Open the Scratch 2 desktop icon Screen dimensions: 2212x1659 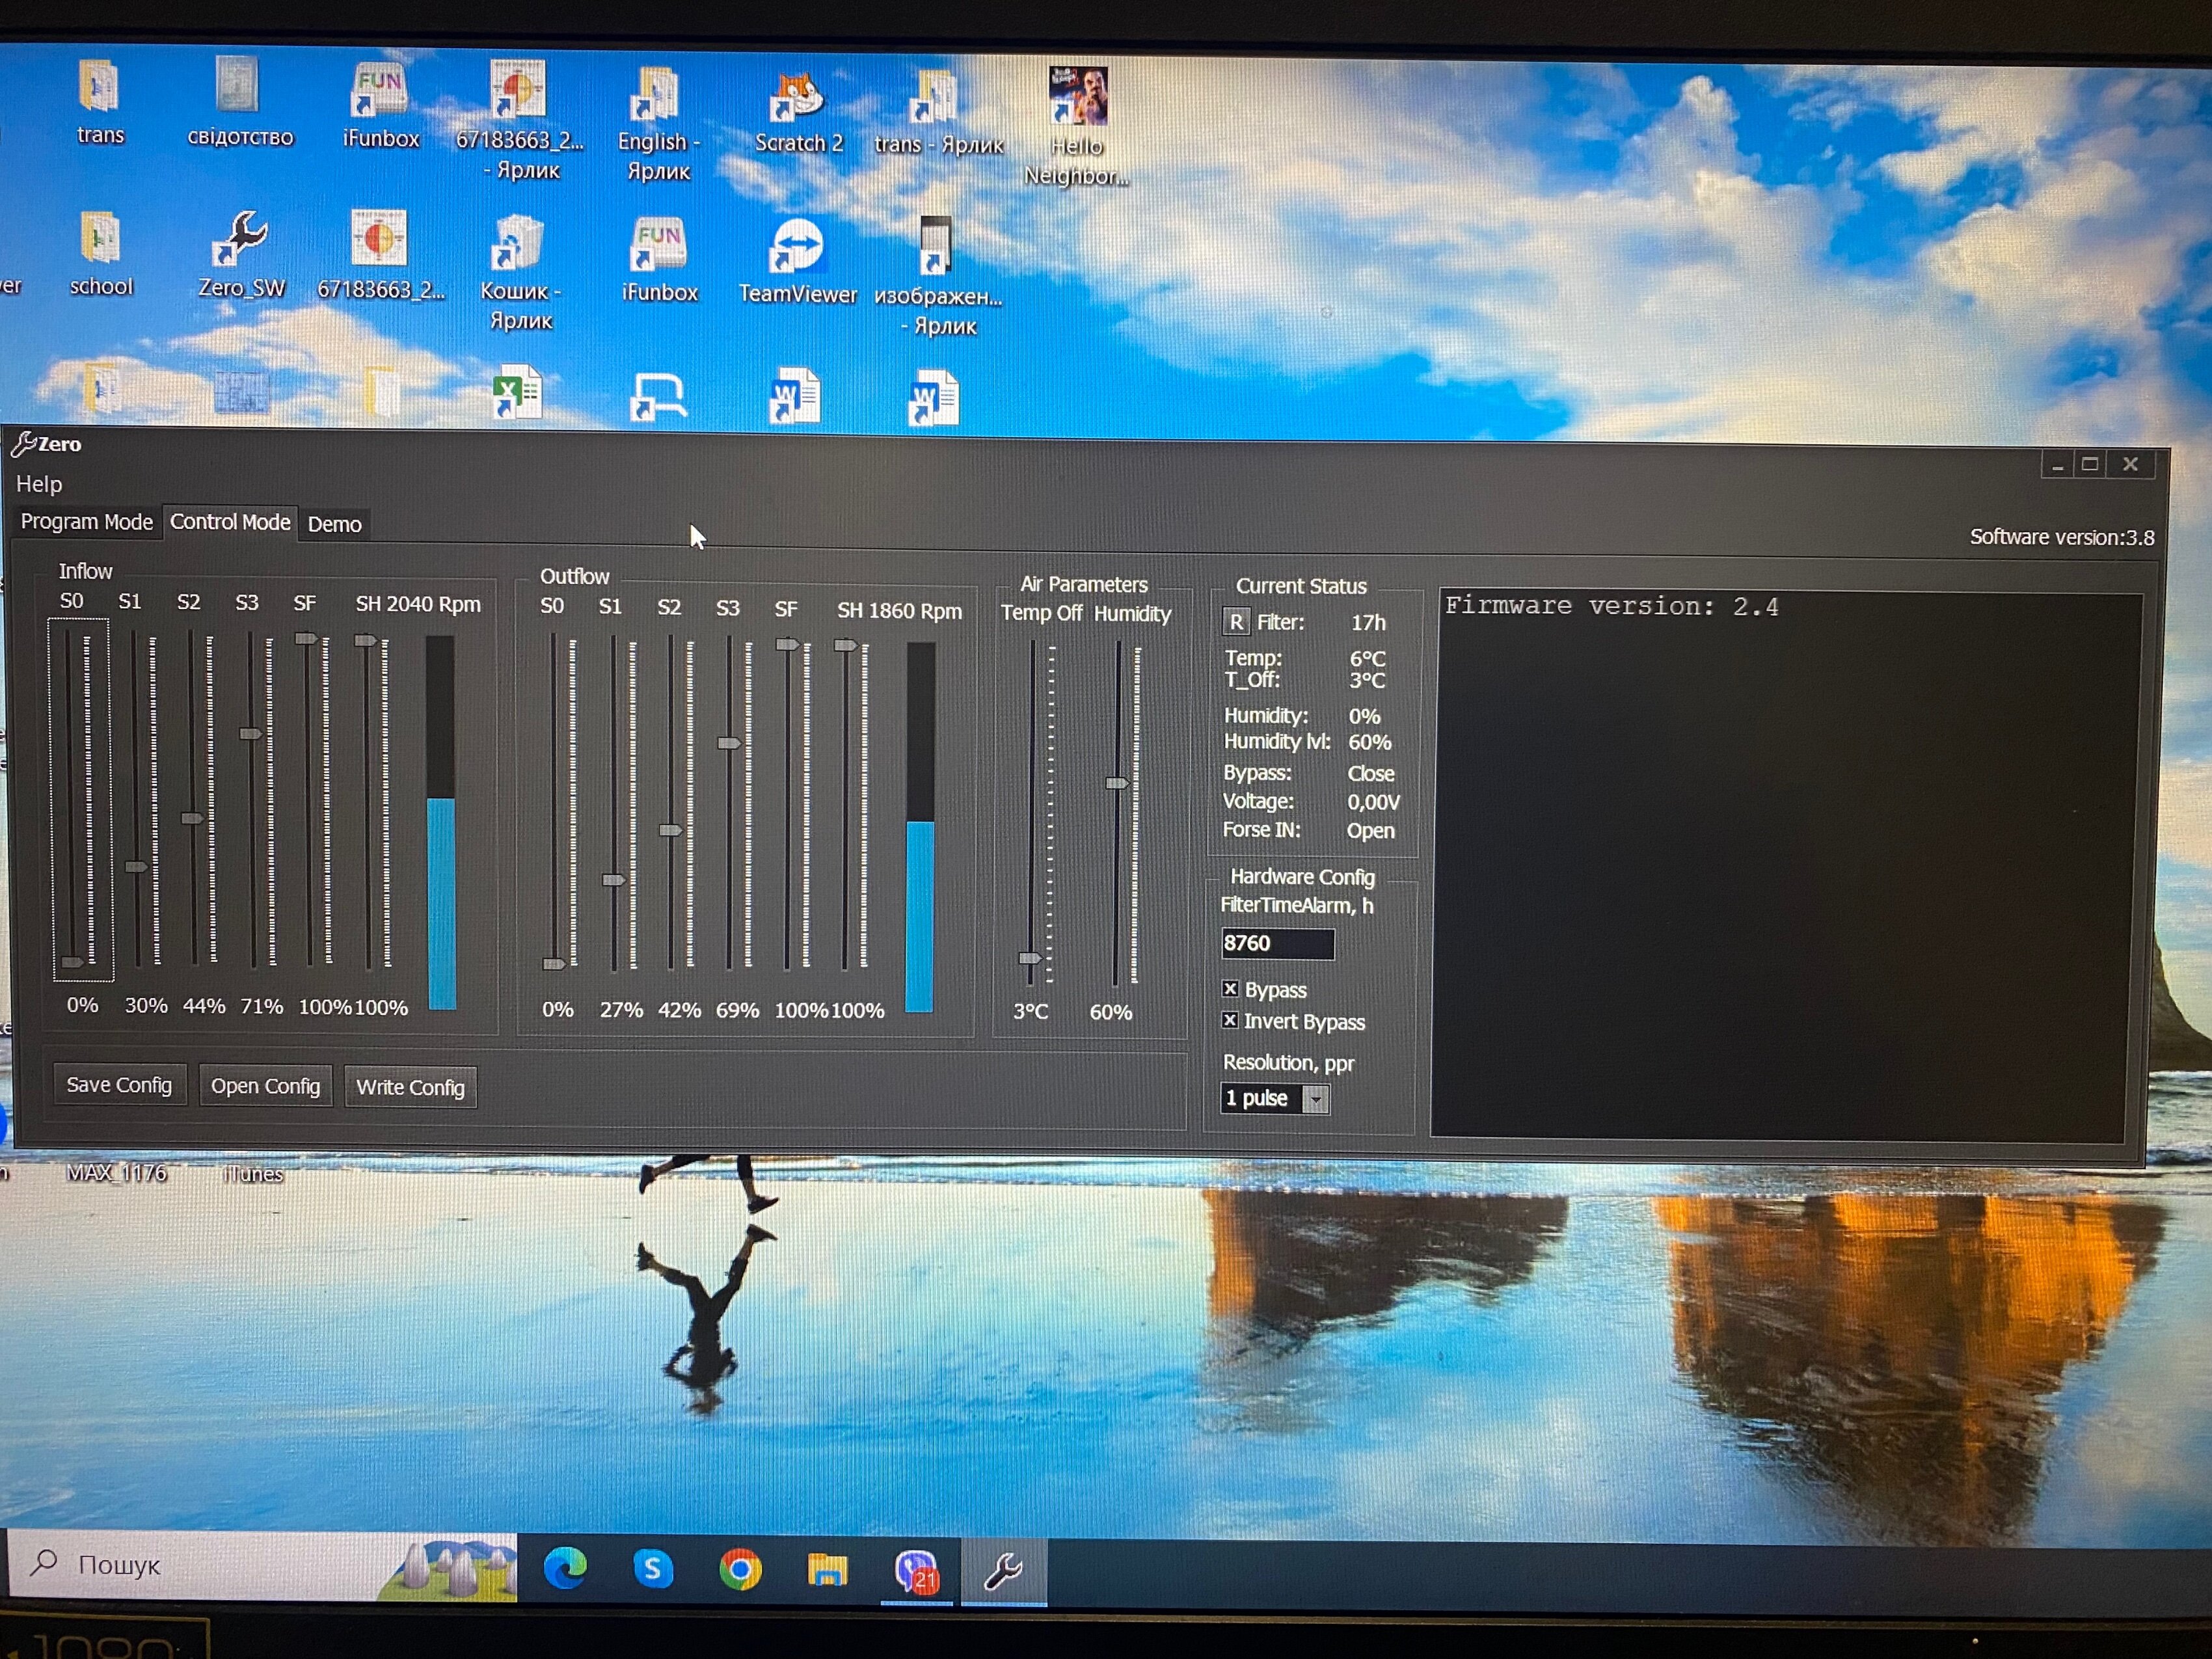tap(797, 97)
